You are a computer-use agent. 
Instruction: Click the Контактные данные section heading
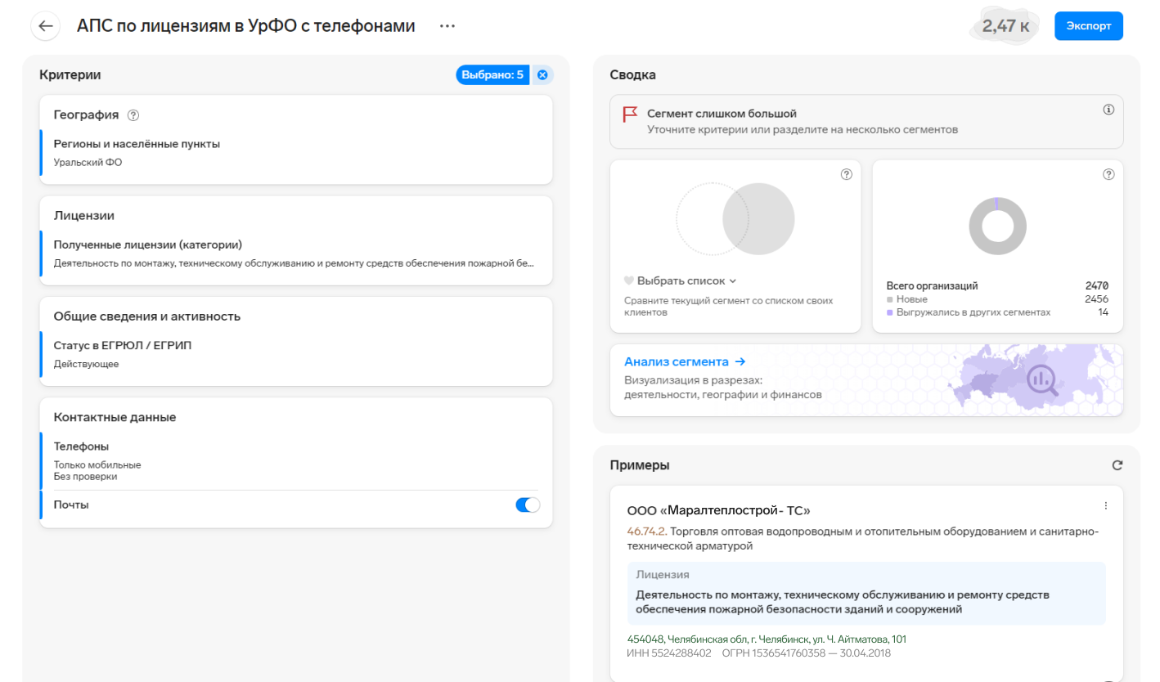point(115,417)
